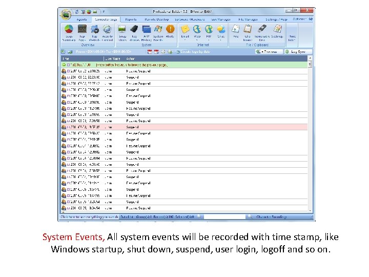Sort by the Action column header

point(216,58)
